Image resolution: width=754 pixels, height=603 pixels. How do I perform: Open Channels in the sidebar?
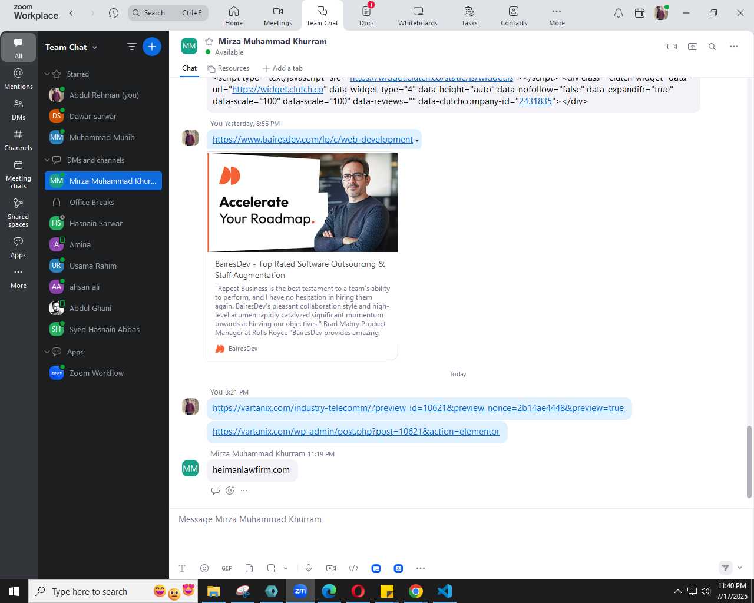click(x=18, y=140)
